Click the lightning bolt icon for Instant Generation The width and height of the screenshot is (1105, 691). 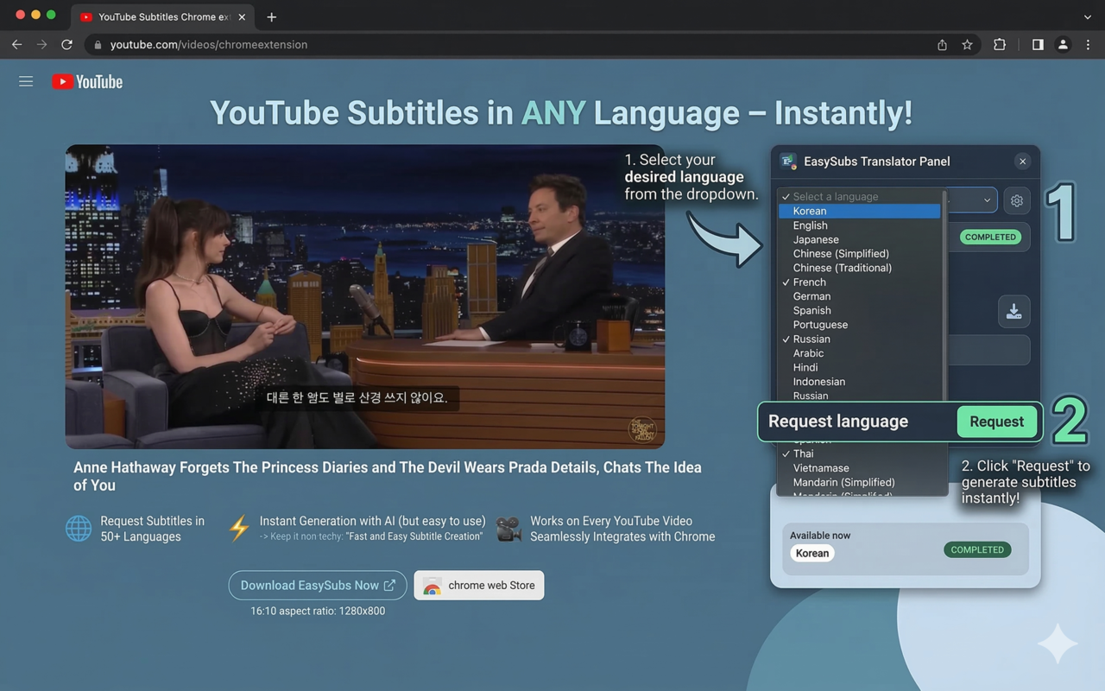coord(239,528)
